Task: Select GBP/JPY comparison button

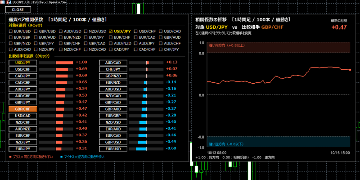Action: coord(23,103)
